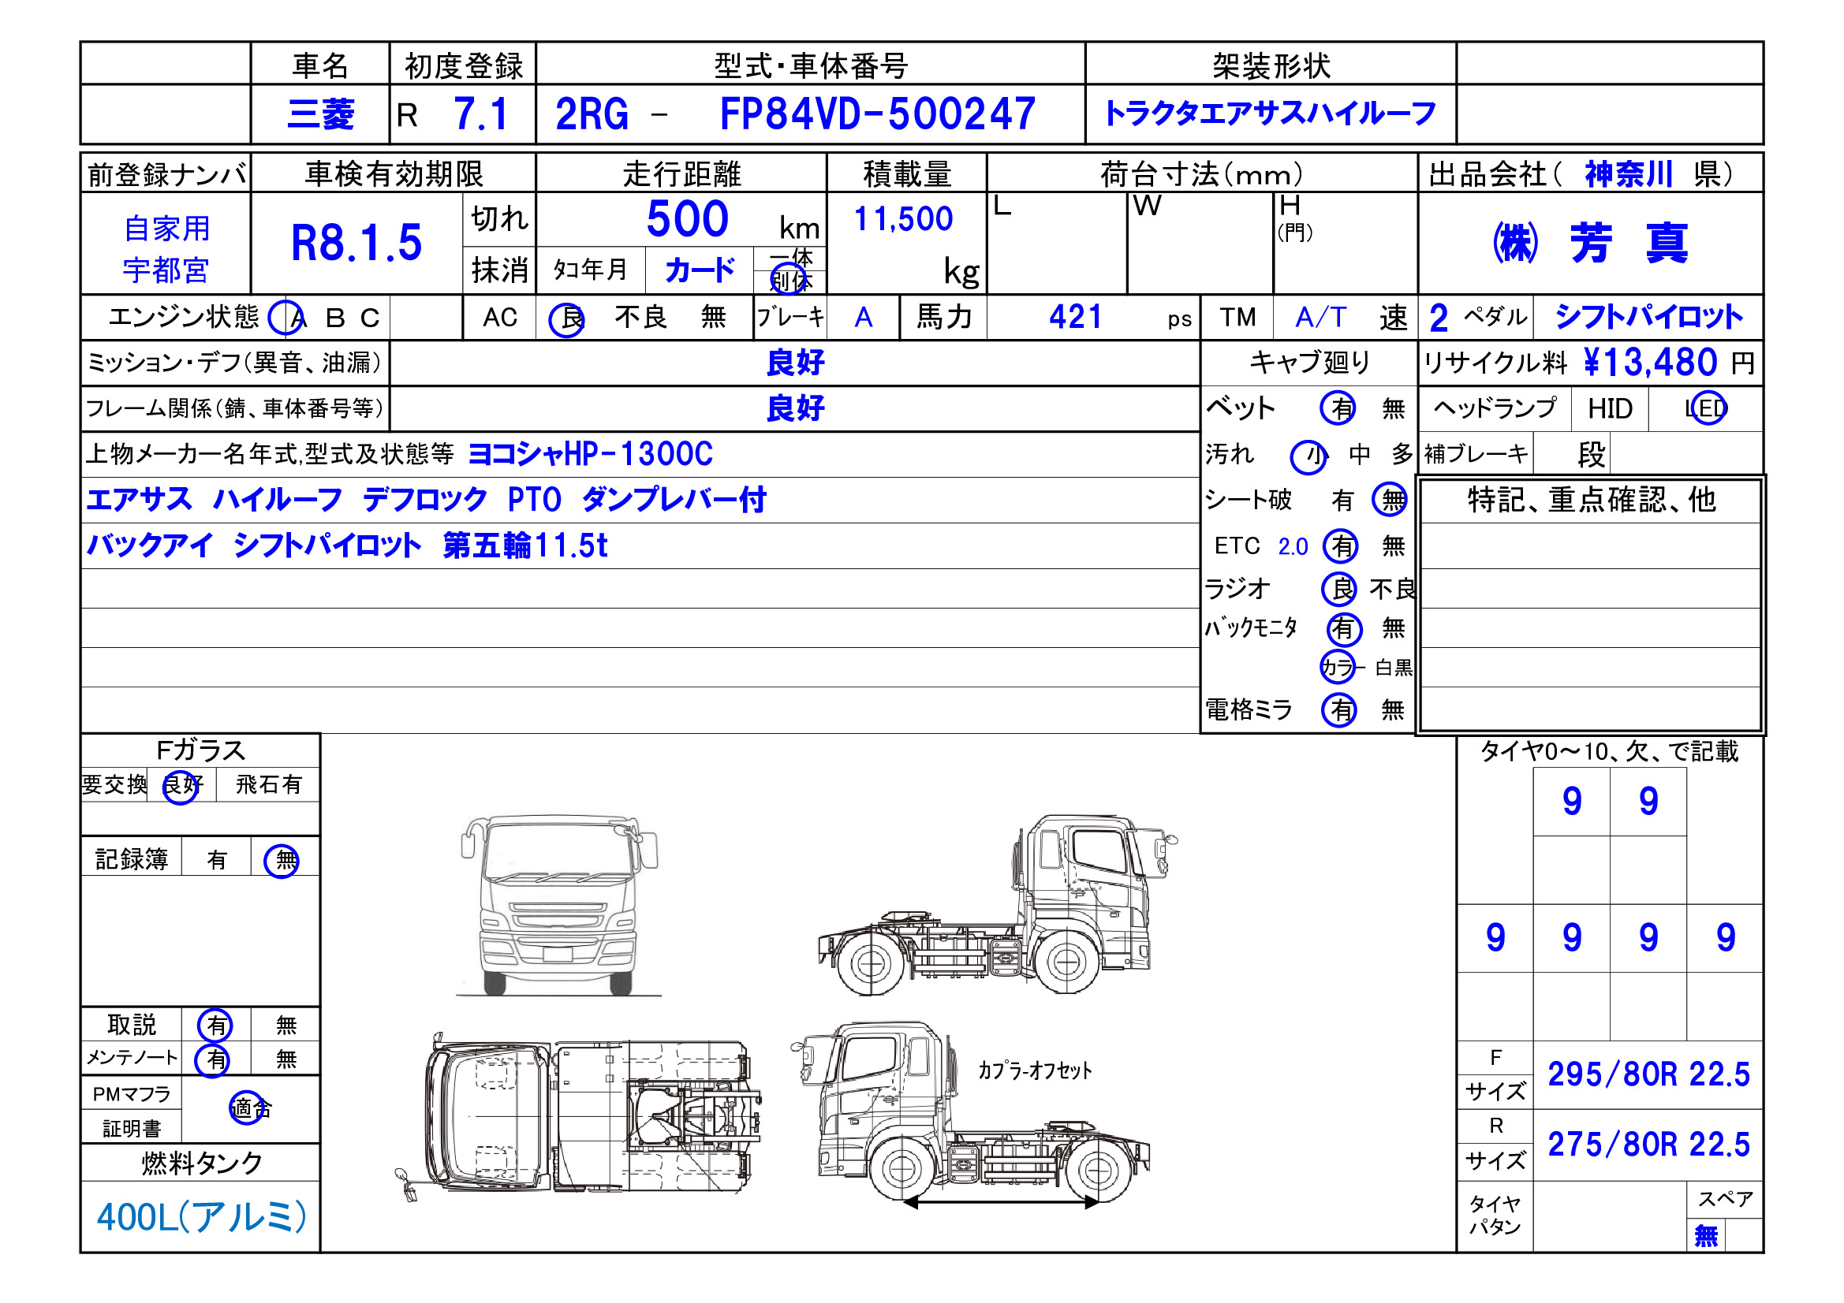Click the mileage value 500 km
Image resolution: width=1844 pixels, height=1303 pixels.
point(688,219)
